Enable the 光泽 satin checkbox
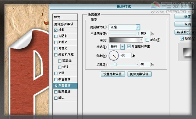This screenshot has height=119, width=196. click(56, 73)
